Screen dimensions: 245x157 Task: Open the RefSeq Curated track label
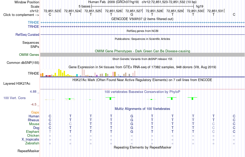(x=27, y=34)
